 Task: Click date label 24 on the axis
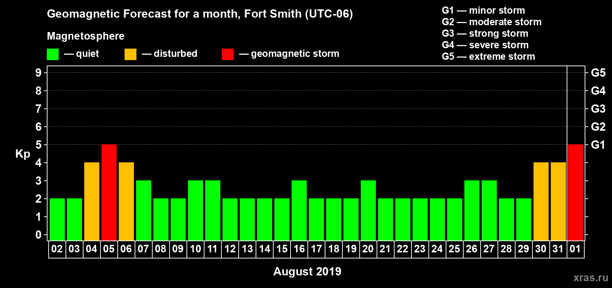coord(437,249)
